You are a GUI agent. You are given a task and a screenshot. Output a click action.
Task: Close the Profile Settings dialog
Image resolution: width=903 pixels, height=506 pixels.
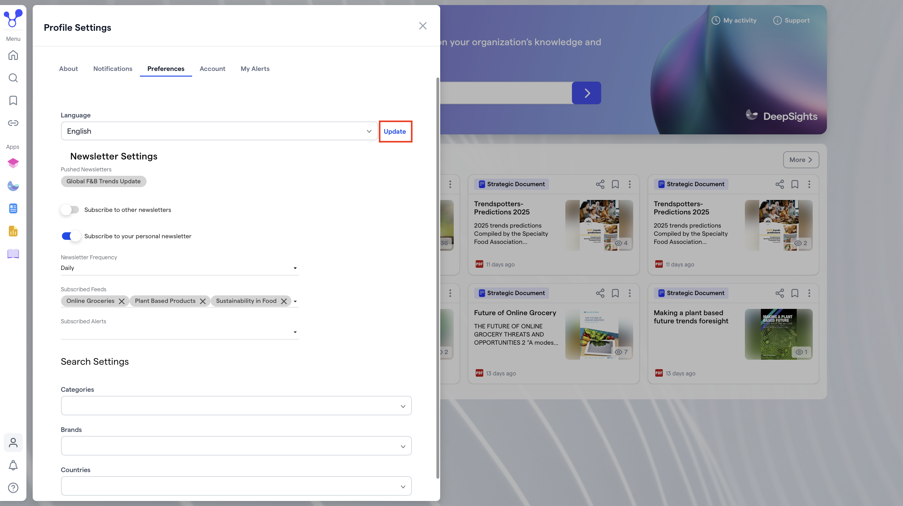point(423,26)
